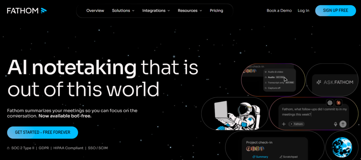Image resolution: width=361 pixels, height=160 pixels.
Task: Choose Transcript only capture option
Action: pyautogui.click(x=279, y=82)
